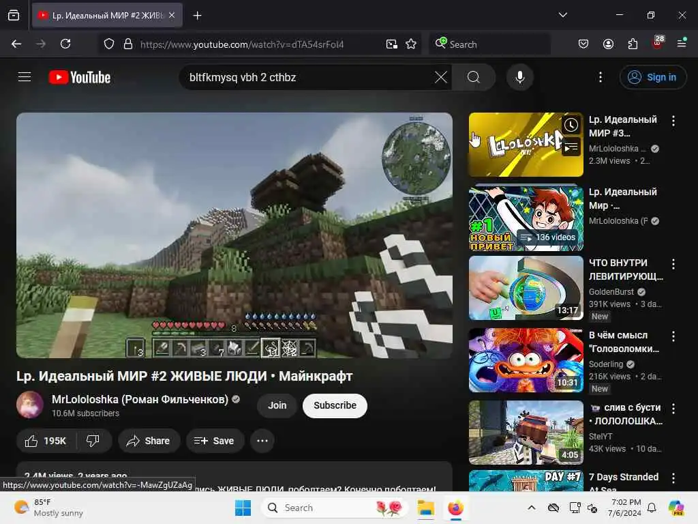Viewport: 698px width, 524px height.
Task: Open the 136 videos playlist thumbnail
Action: pos(526,217)
